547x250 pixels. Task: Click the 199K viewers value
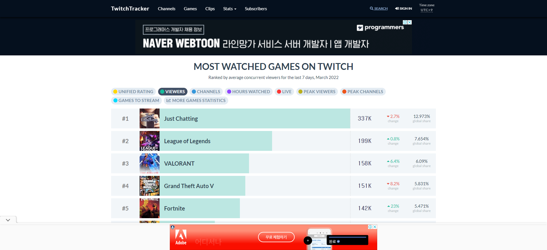[365, 141]
